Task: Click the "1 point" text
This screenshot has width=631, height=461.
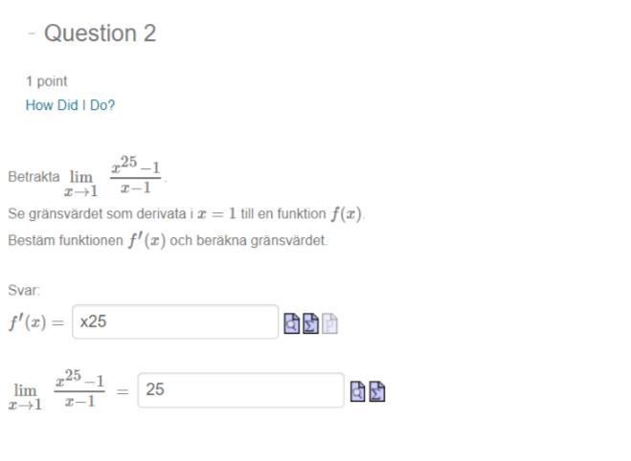Action: point(47,81)
